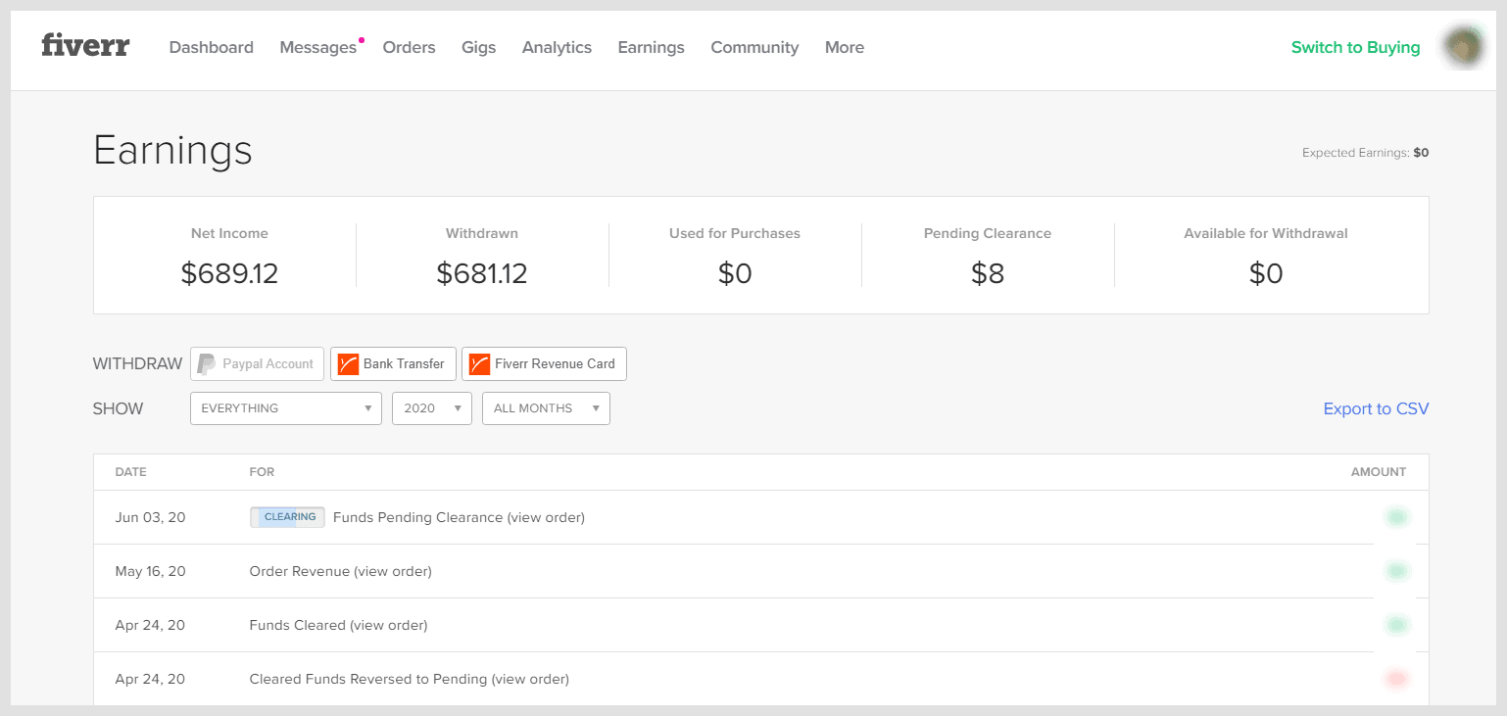Click the Available for Withdrawal $0 value

pos(1266,273)
